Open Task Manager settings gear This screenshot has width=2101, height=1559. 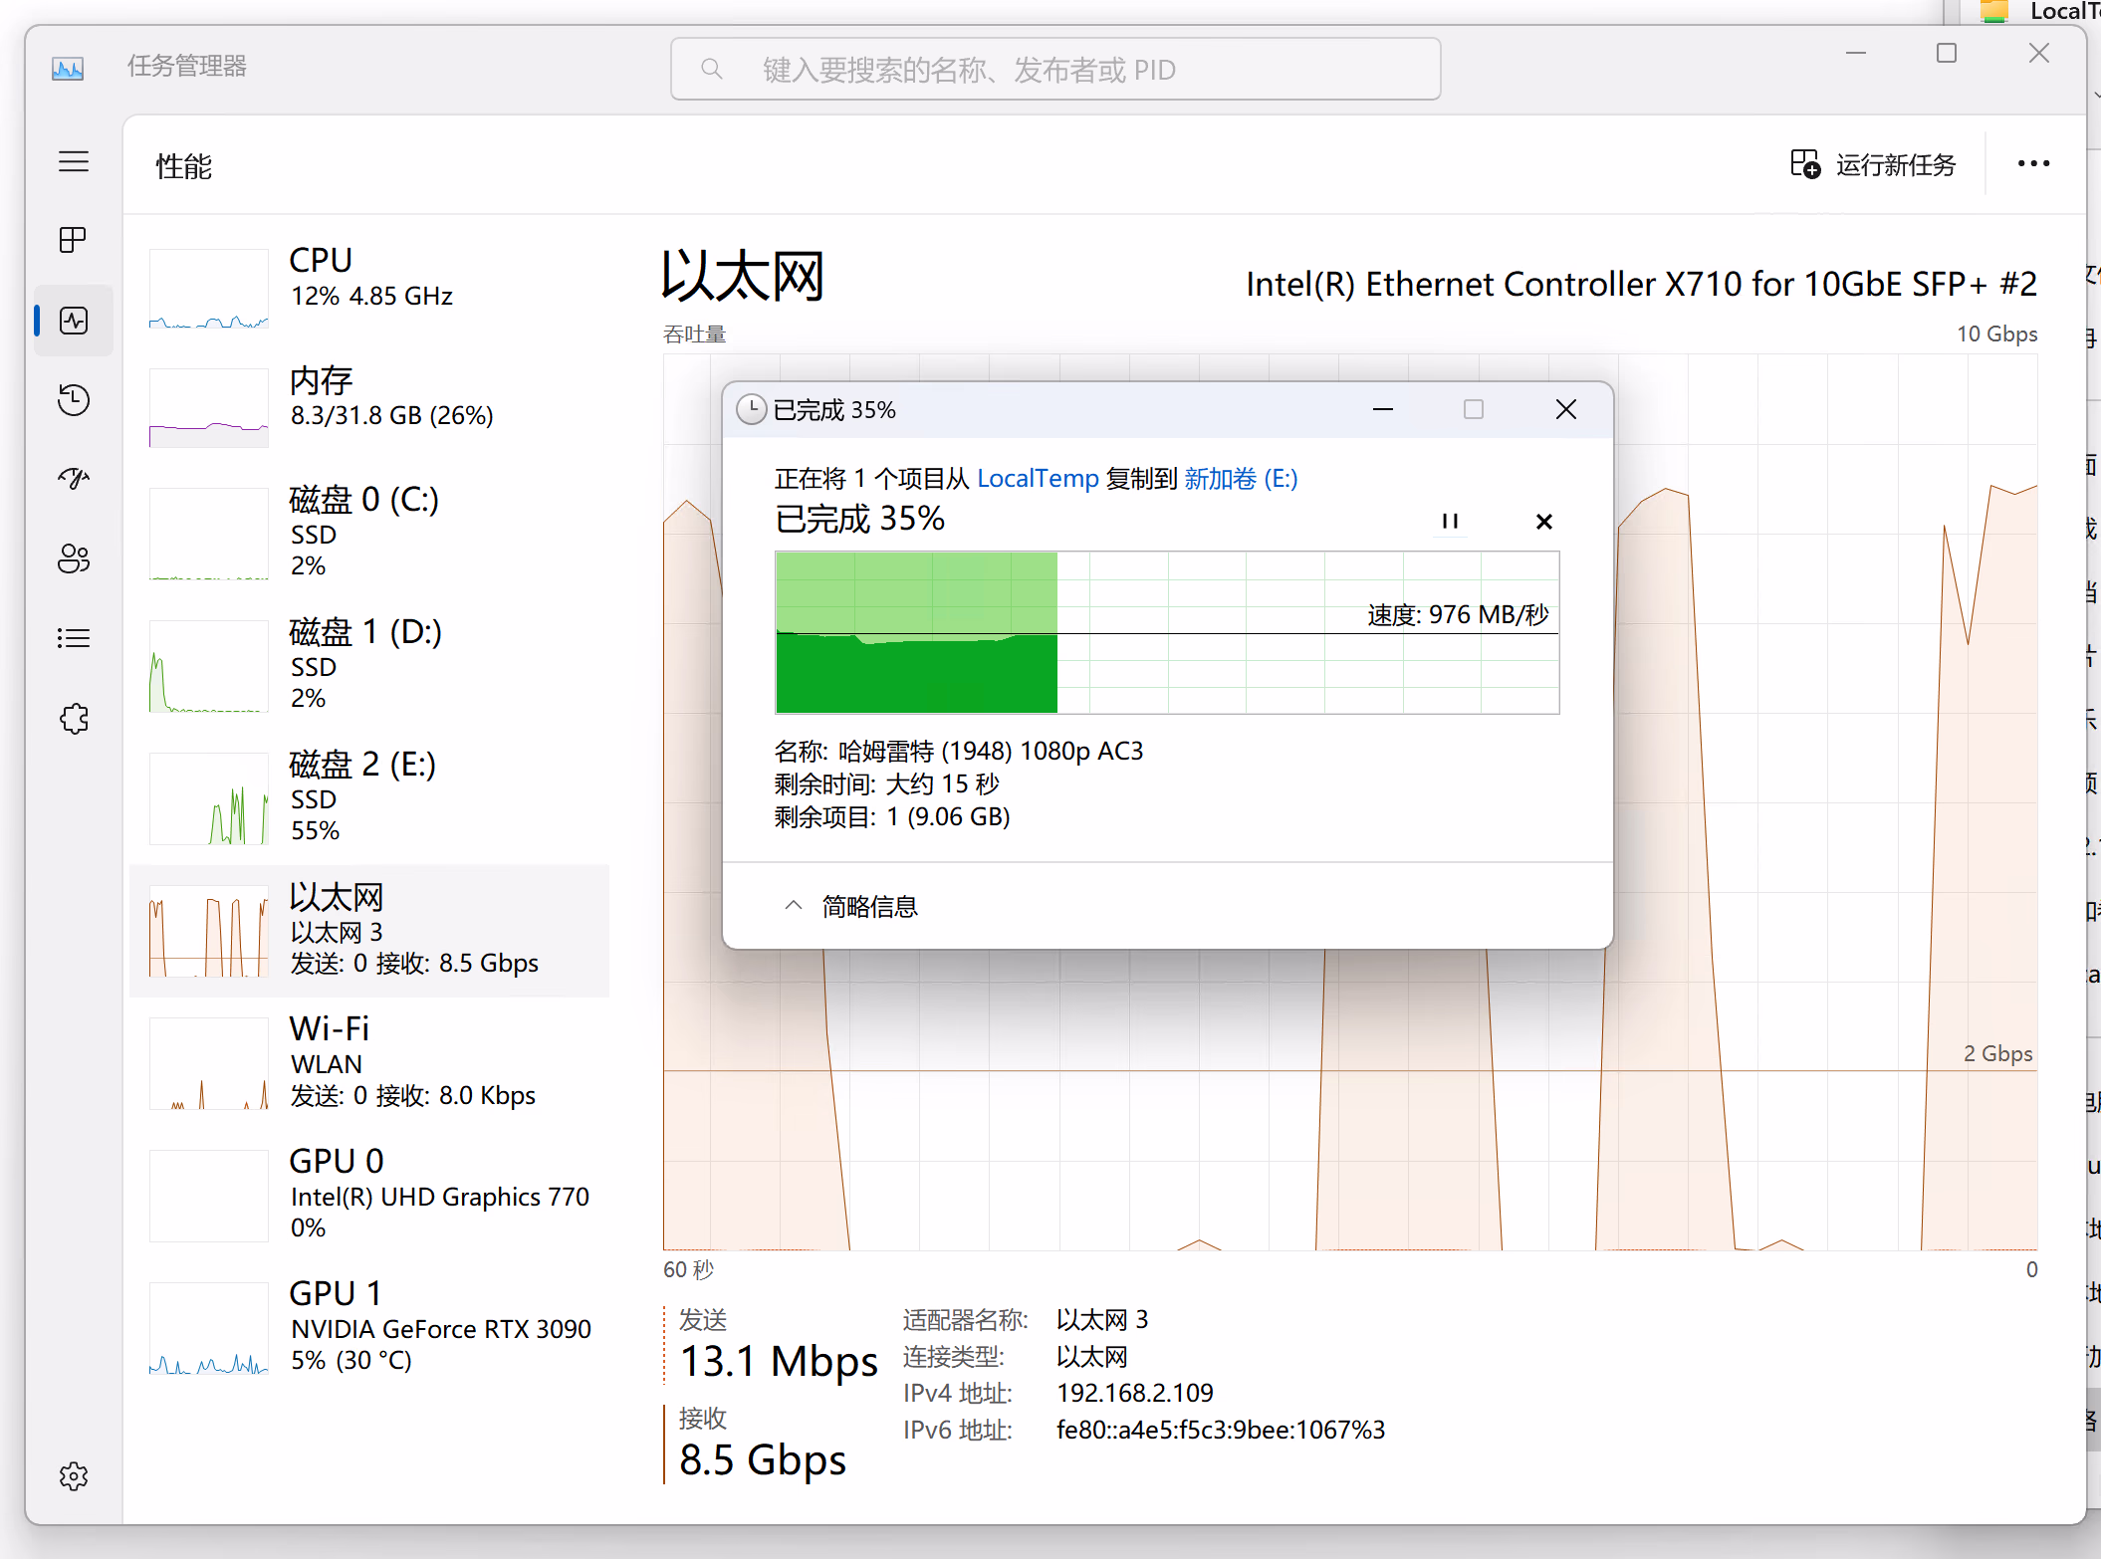(x=74, y=1476)
